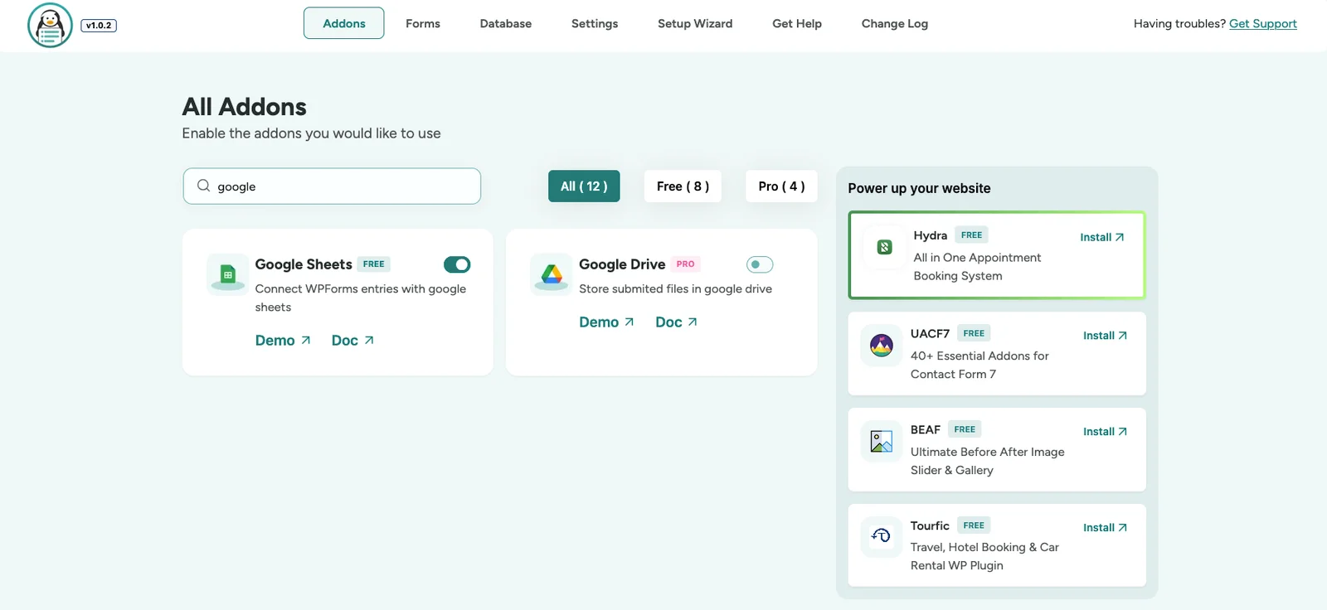Image resolution: width=1327 pixels, height=610 pixels.
Task: Click the Hydra plugin icon
Action: [x=884, y=247]
